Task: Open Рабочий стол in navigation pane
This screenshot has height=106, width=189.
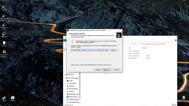Action: pos(73,97)
